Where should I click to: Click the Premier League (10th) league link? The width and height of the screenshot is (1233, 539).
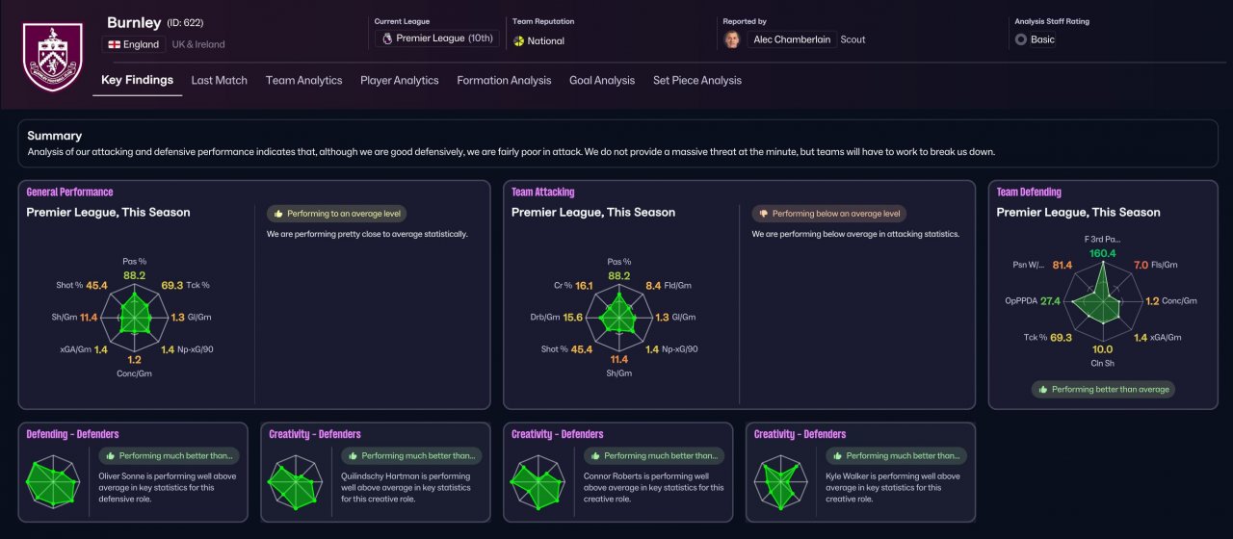point(444,38)
